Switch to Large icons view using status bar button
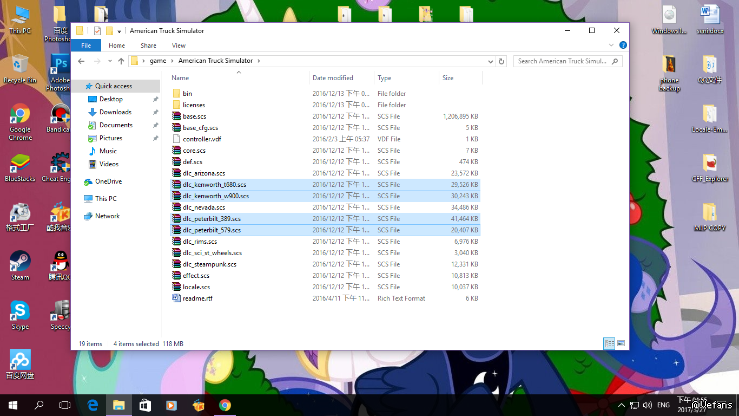 click(x=621, y=343)
